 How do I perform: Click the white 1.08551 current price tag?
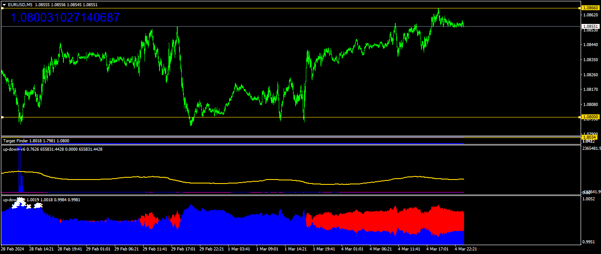point(590,27)
